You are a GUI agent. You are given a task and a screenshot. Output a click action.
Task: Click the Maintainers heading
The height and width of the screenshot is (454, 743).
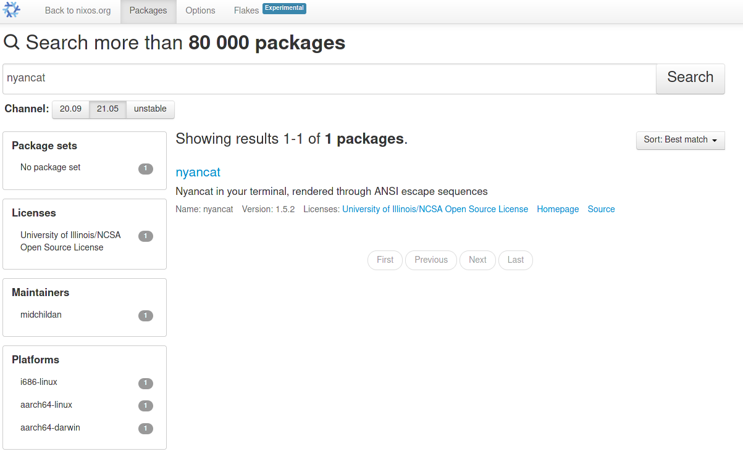pyautogui.click(x=41, y=292)
